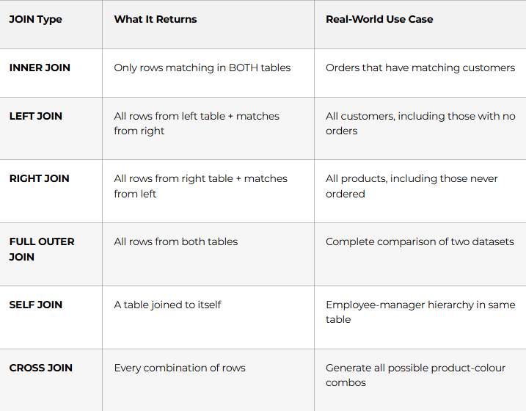Click 'Complete comparison of two datasets' cell
526x411 pixels.
[x=420, y=241]
